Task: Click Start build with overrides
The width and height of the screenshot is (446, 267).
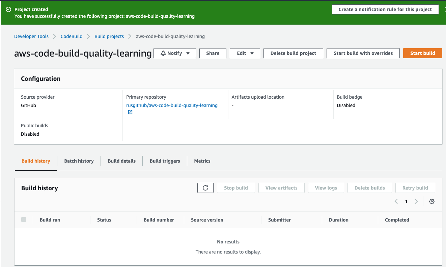Action: [363, 53]
